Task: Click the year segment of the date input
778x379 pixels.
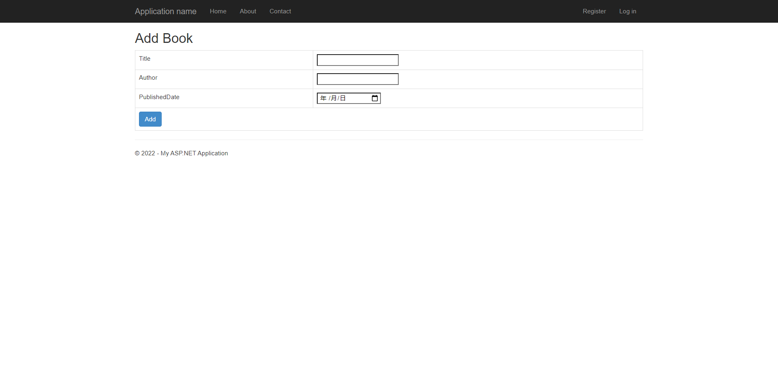Action: click(x=323, y=98)
